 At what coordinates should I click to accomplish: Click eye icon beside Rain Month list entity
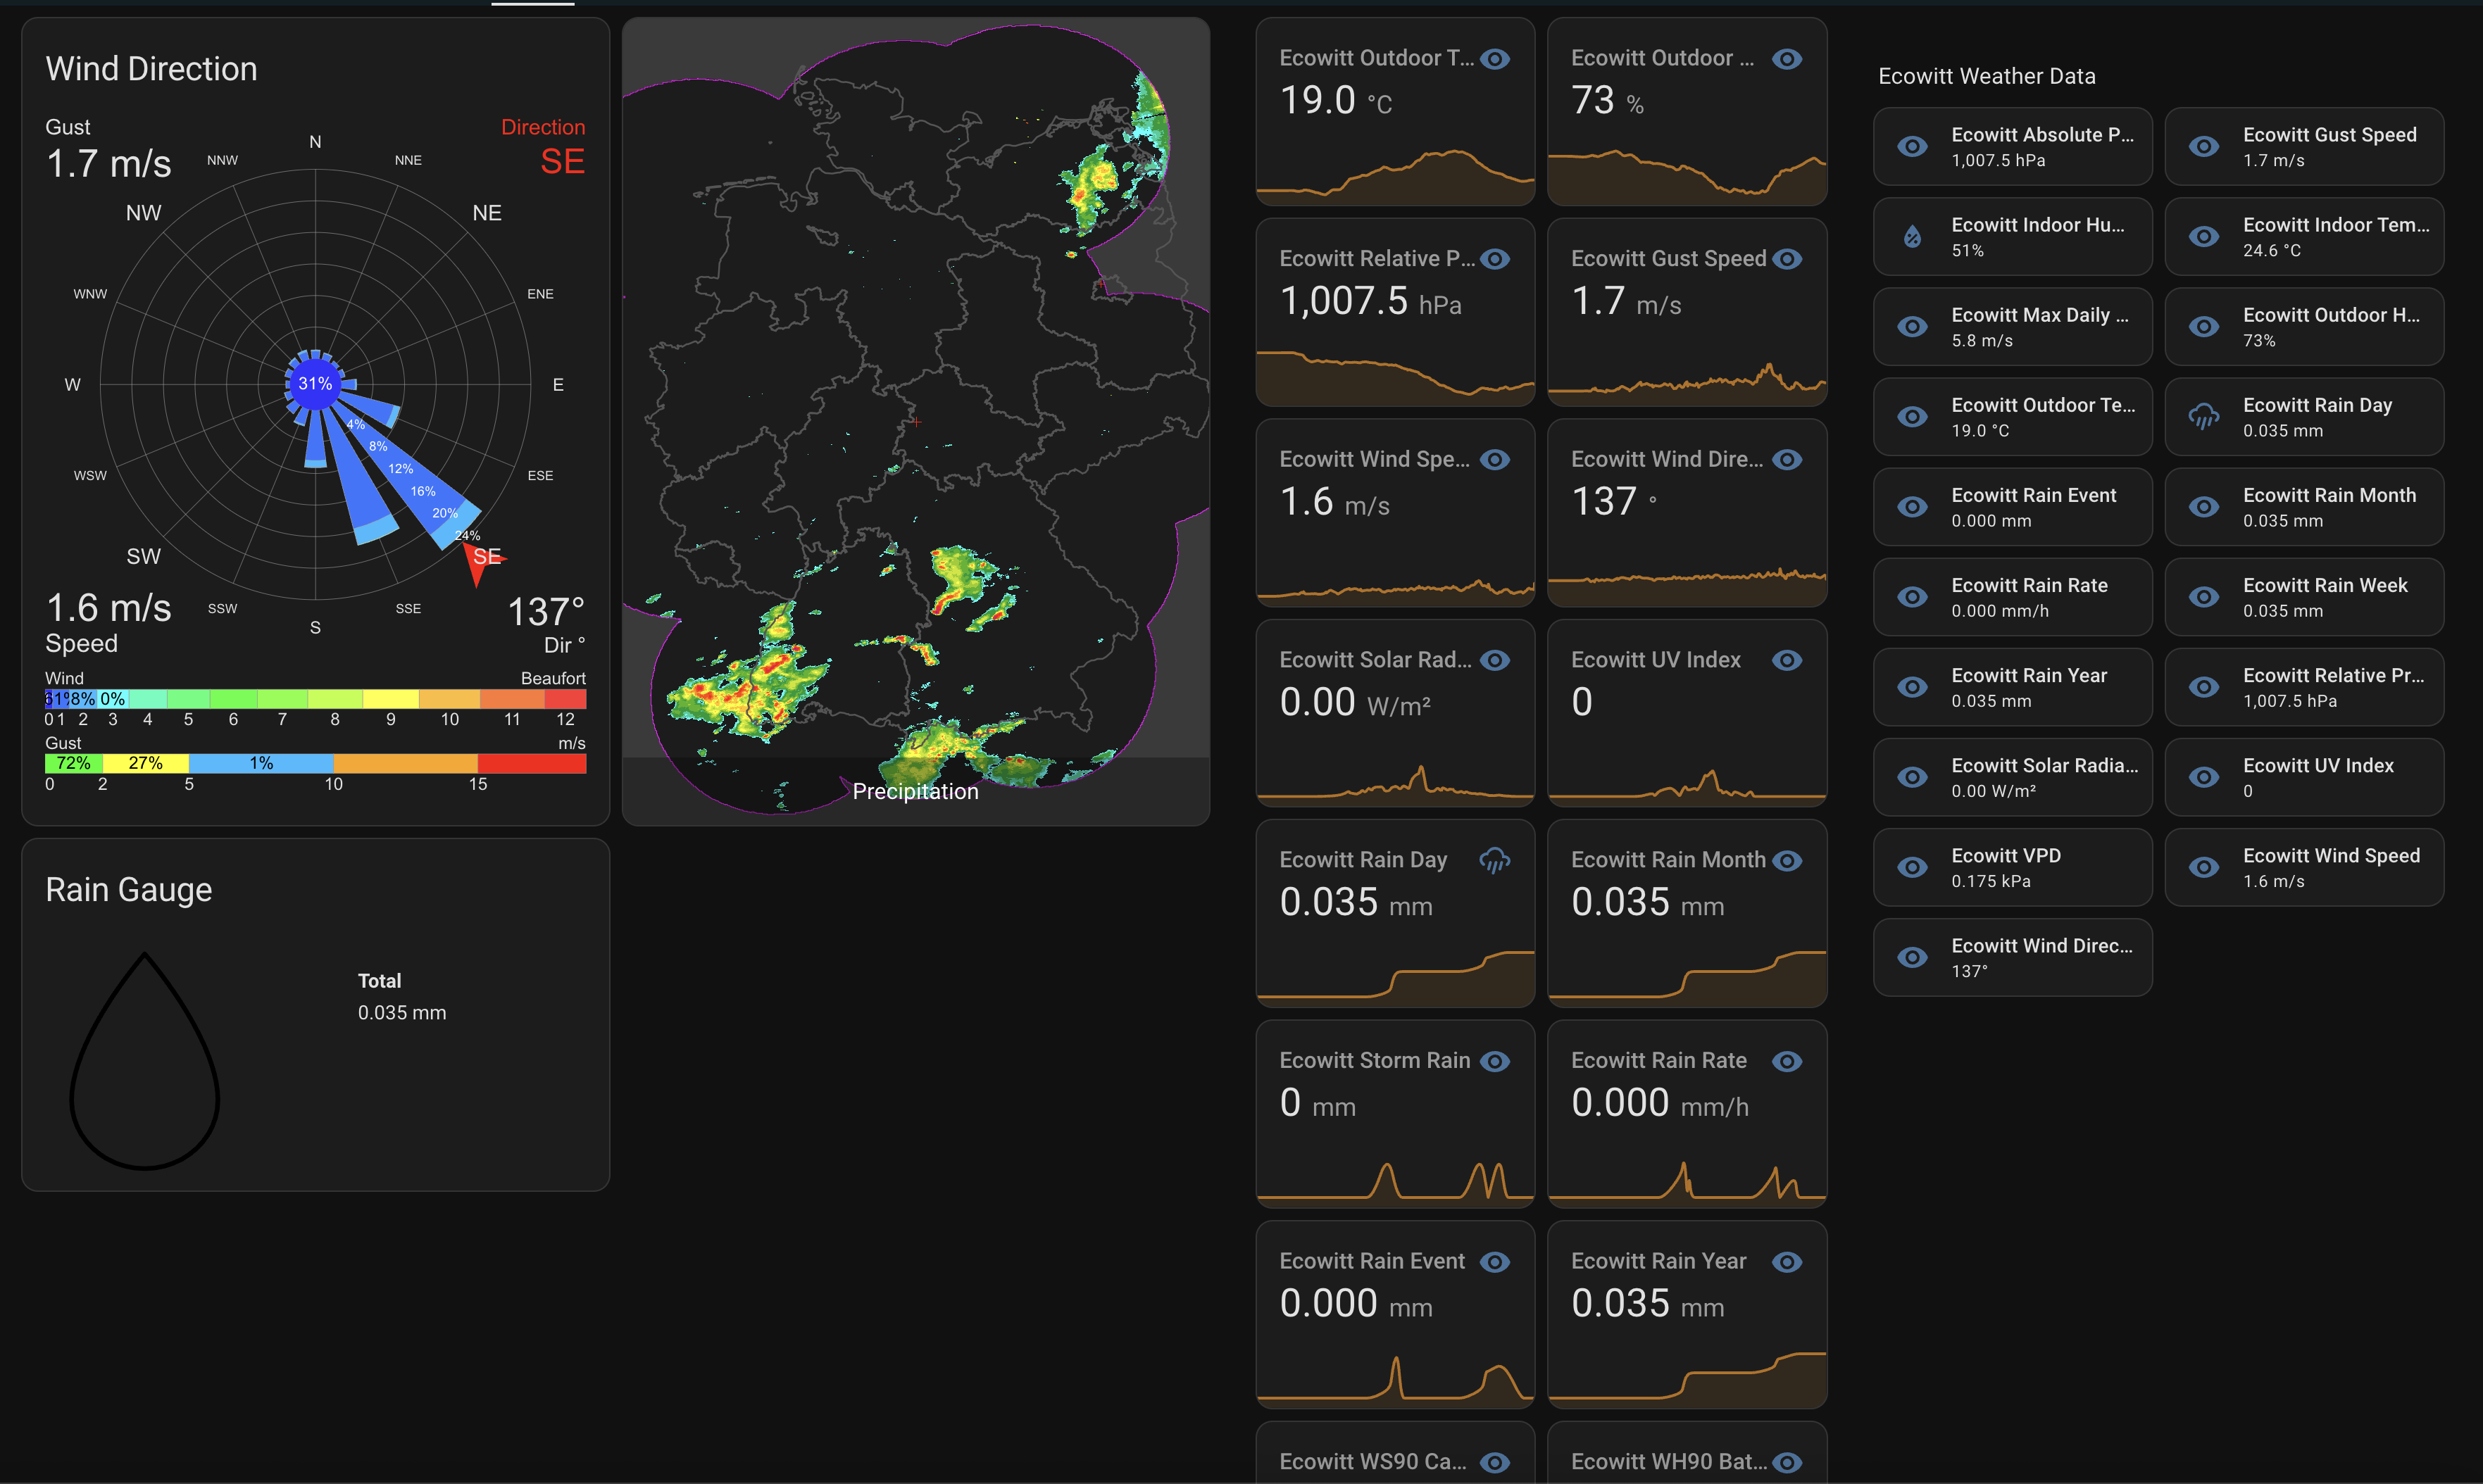[x=2204, y=507]
